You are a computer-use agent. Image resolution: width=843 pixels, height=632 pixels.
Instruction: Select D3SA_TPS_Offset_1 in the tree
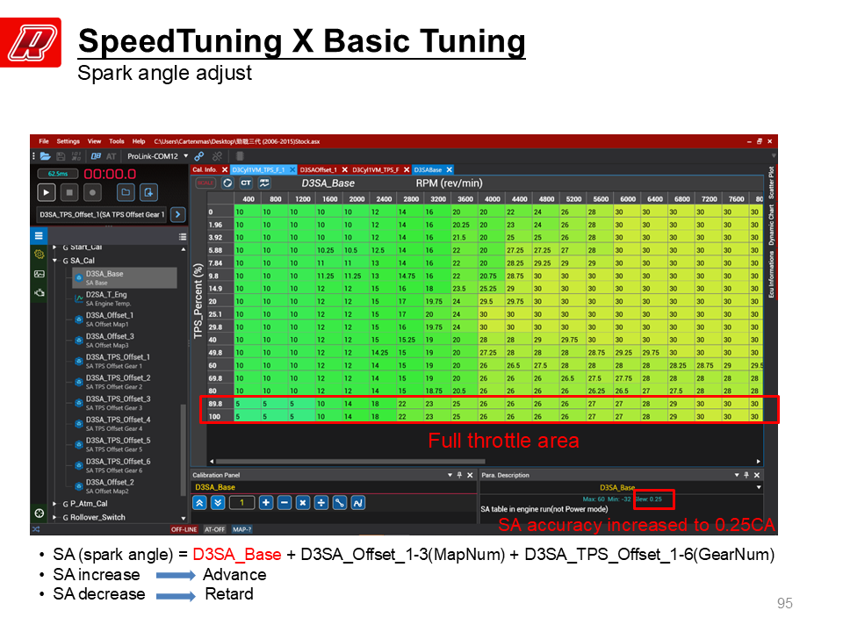tap(118, 361)
